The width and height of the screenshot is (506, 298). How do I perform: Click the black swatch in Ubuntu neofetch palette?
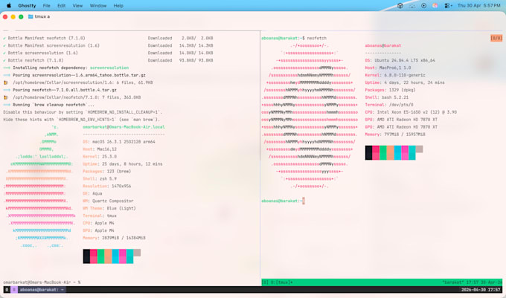pos(368,152)
